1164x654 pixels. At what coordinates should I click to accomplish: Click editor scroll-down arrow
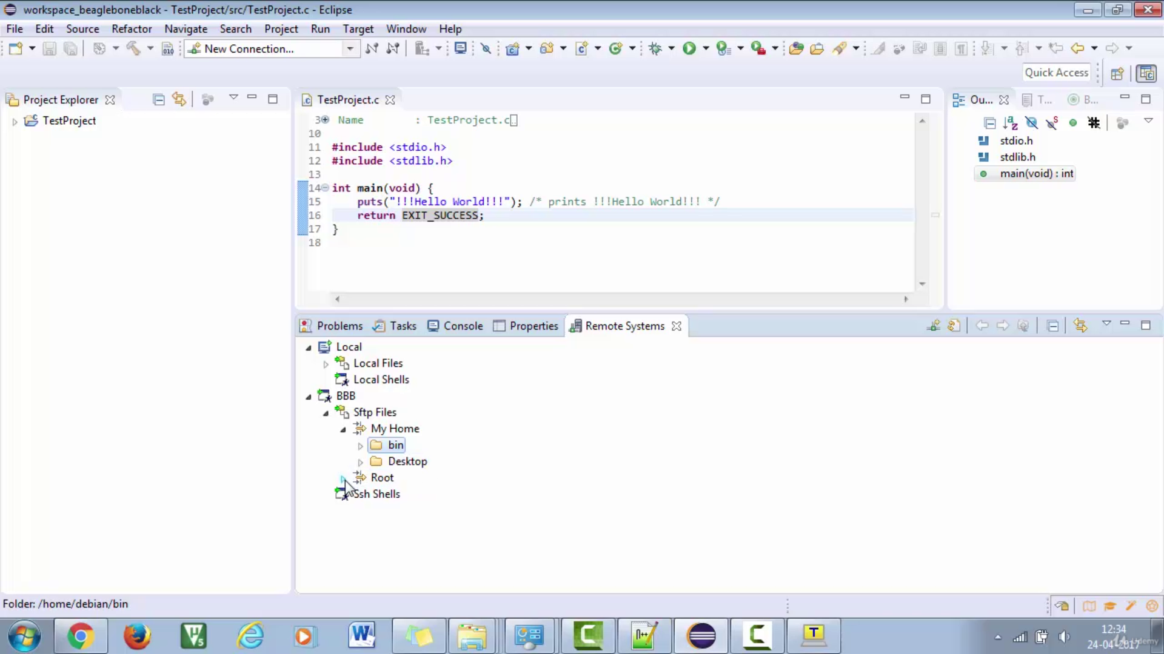[x=922, y=284]
